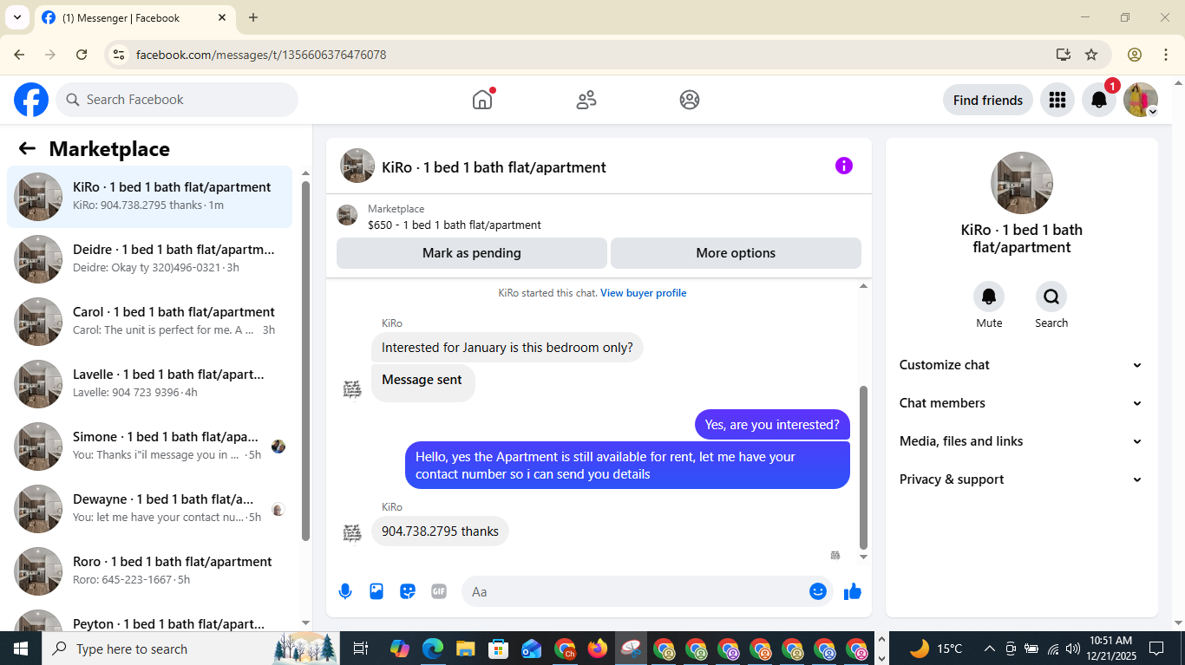Open the Simone conversation
The image size is (1185, 665).
[x=150, y=447]
